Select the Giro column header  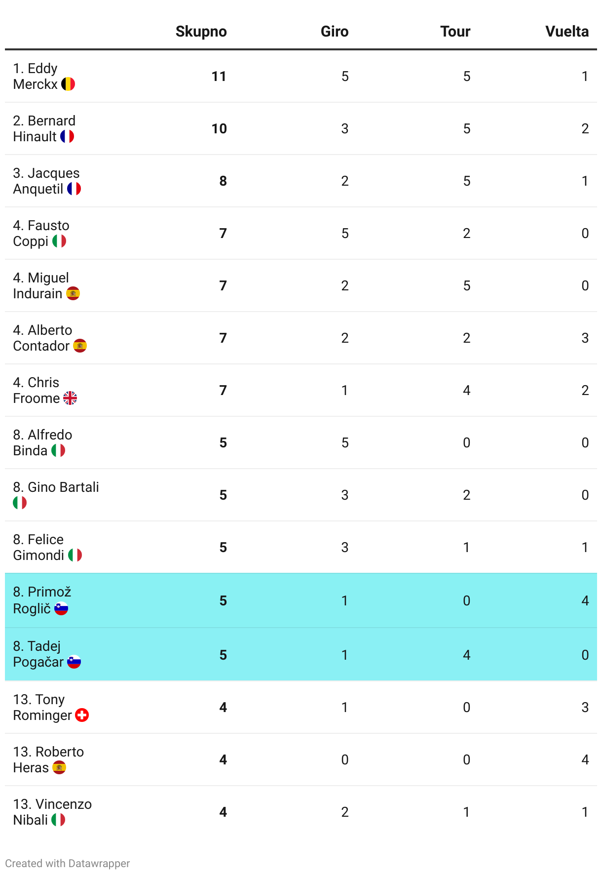tap(335, 32)
